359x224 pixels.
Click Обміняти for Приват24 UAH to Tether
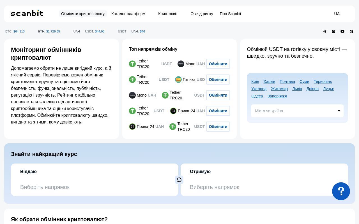point(218,127)
